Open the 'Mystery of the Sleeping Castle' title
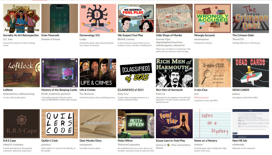Image resolution: width=272 pixels, height=155 pixels. [59, 90]
